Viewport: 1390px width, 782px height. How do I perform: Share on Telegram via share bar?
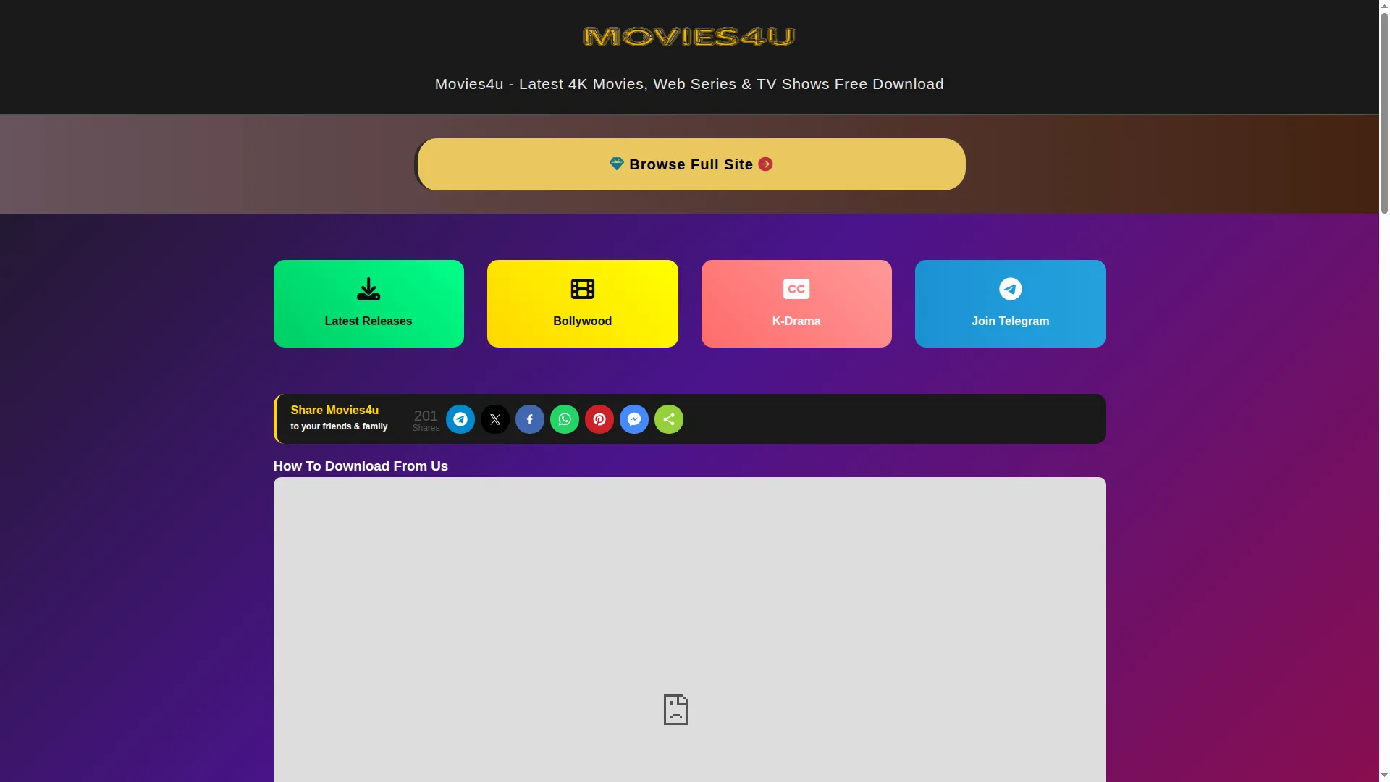[x=460, y=419]
